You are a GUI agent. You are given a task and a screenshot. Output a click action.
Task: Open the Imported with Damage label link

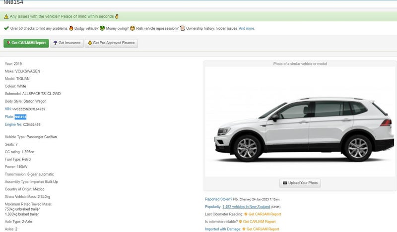tap(222, 229)
